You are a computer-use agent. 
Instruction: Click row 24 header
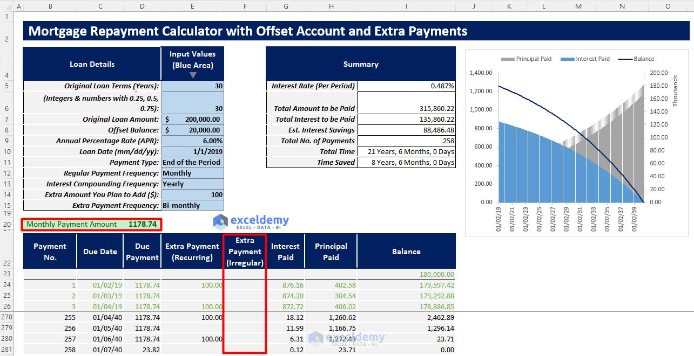[7, 285]
